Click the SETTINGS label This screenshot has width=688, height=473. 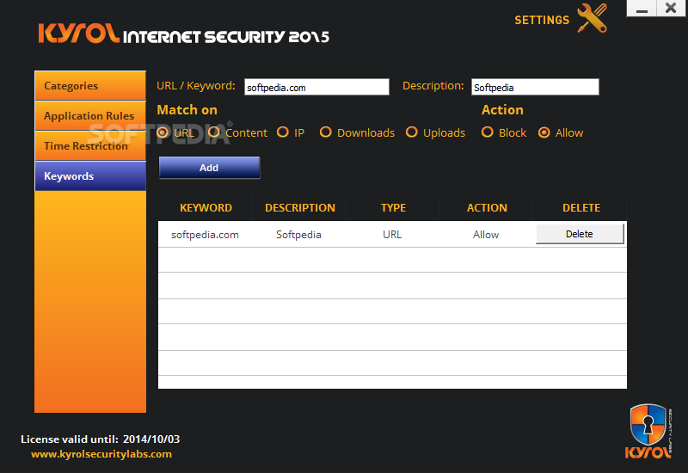542,20
